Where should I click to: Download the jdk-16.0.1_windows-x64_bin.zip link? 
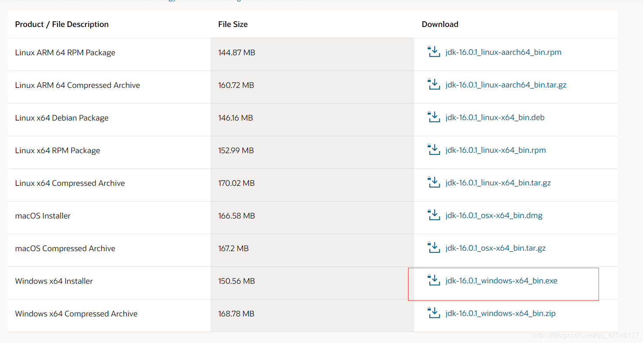(500, 313)
